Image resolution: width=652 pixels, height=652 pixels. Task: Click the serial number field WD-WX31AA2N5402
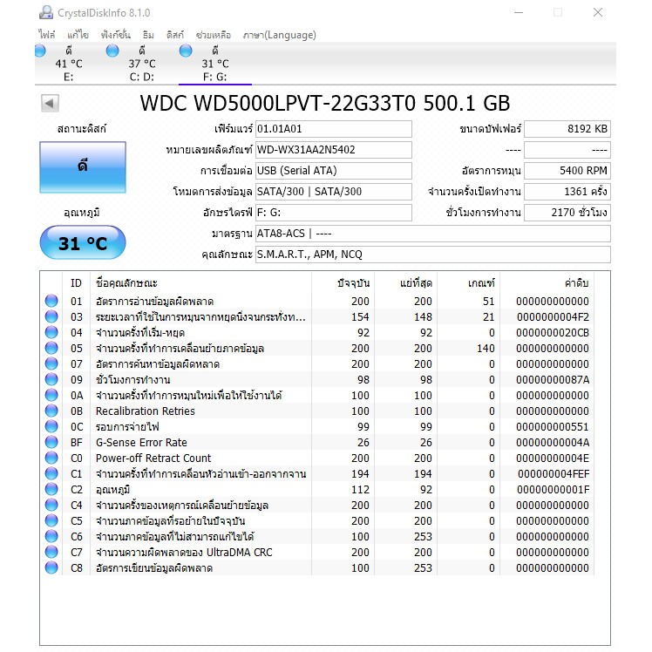(x=332, y=150)
